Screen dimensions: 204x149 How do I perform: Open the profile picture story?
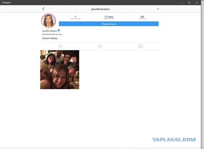coord(48,21)
